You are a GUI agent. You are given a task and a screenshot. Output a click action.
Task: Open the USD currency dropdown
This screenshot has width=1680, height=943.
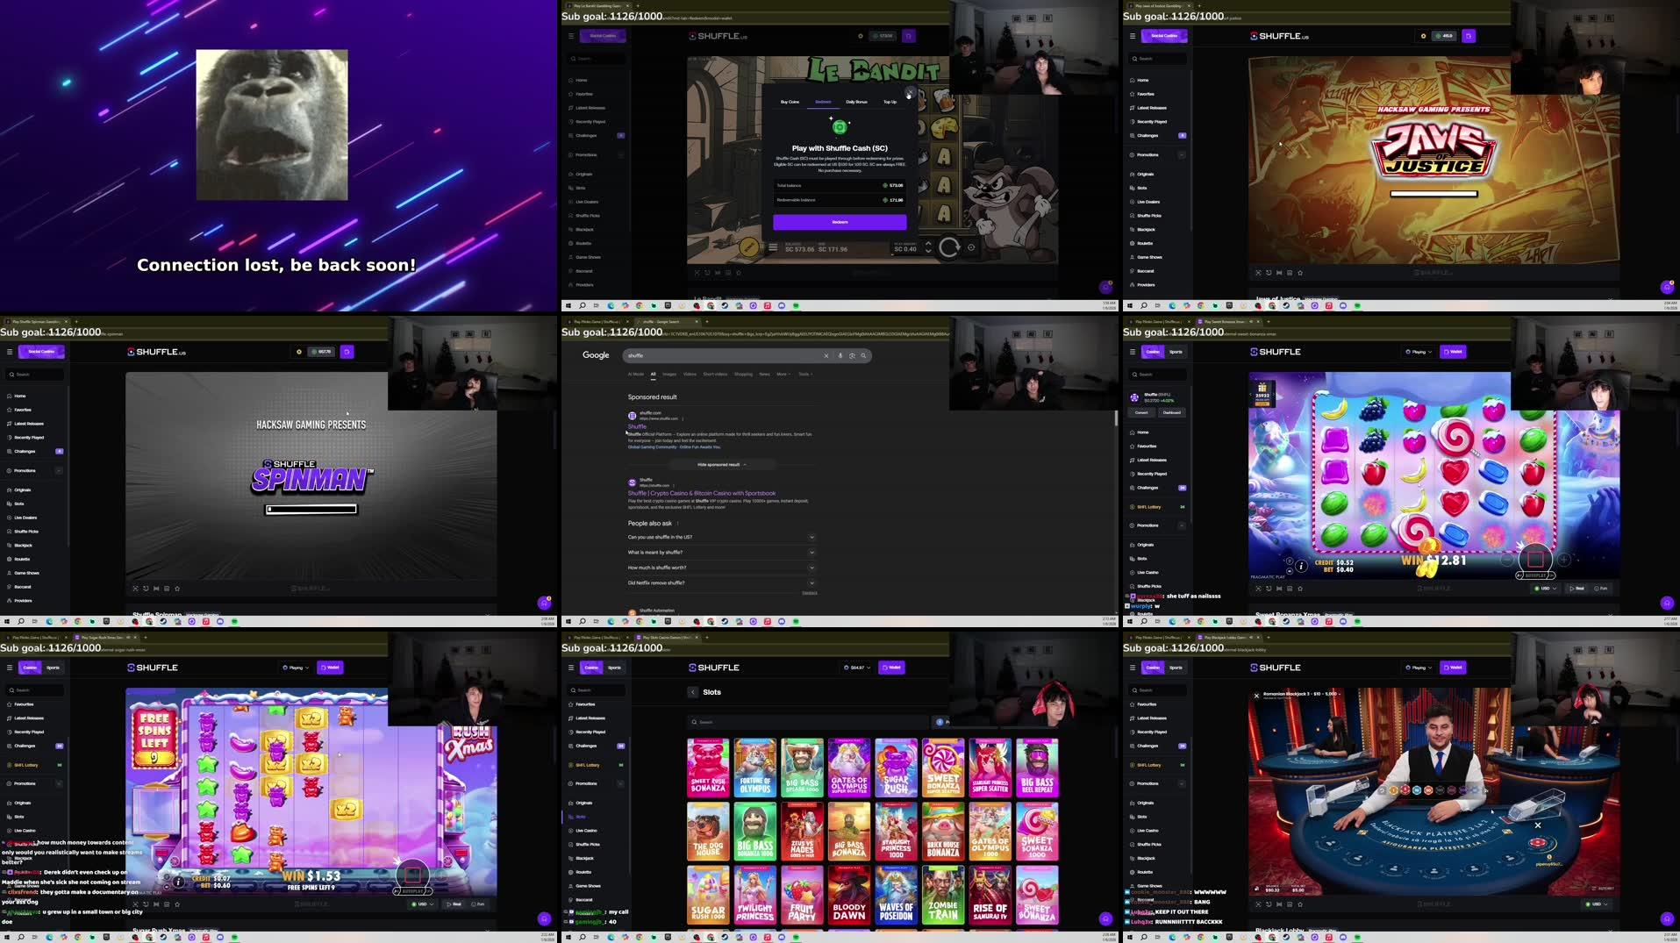[1546, 589]
